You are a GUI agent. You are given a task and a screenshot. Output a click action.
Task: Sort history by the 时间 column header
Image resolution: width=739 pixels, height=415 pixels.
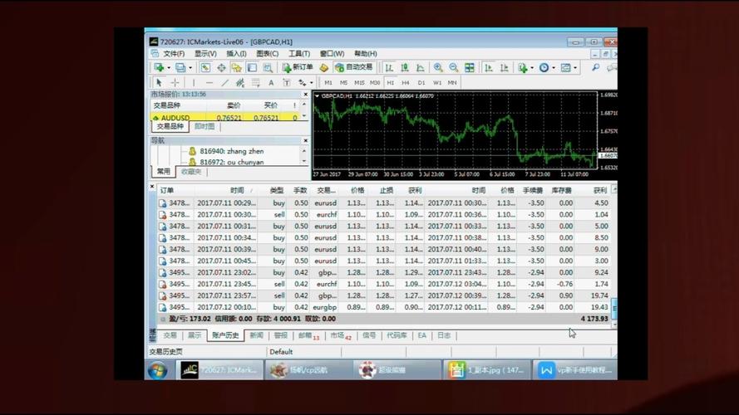[237, 191]
